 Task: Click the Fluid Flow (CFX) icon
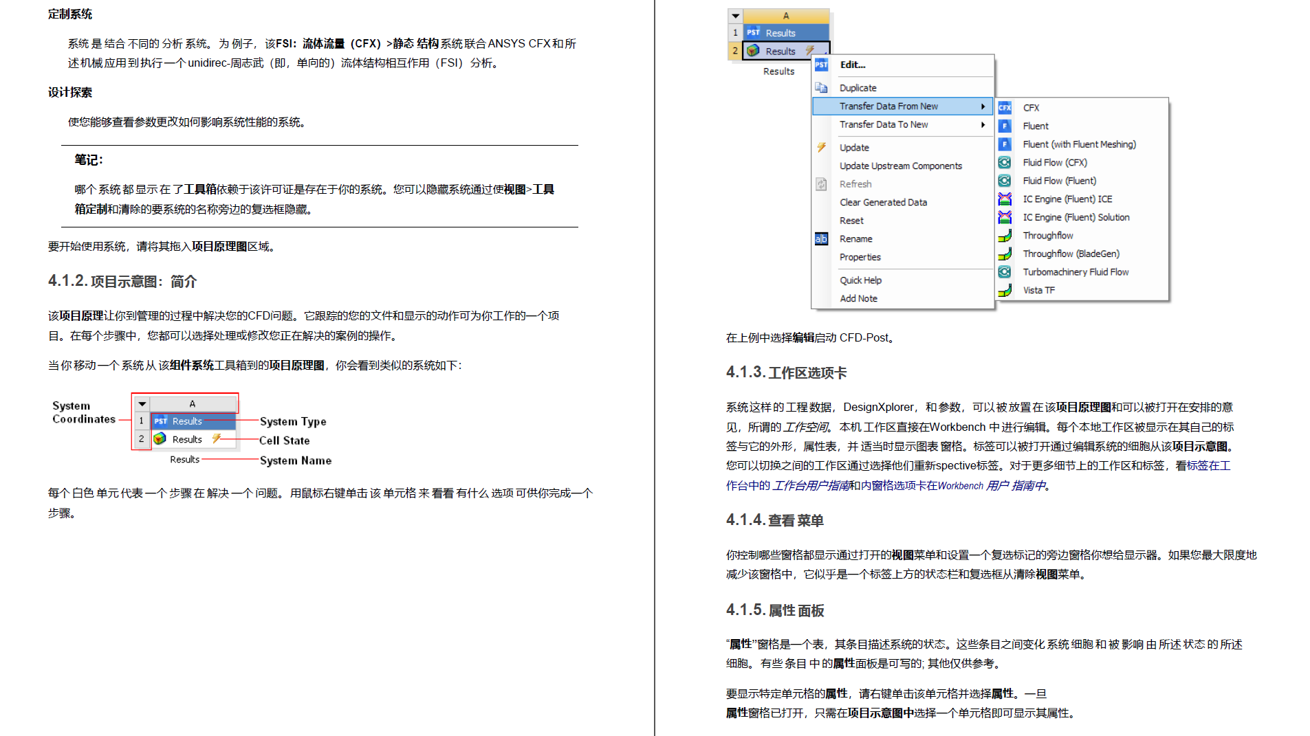1005,162
